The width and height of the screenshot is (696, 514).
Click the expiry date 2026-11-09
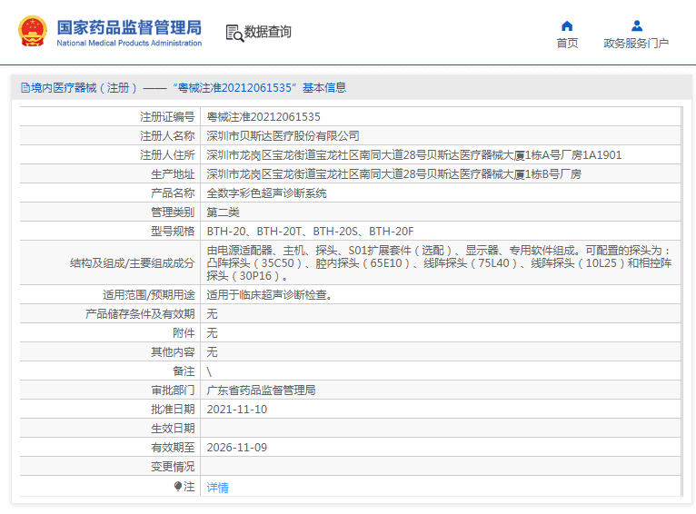(x=236, y=447)
